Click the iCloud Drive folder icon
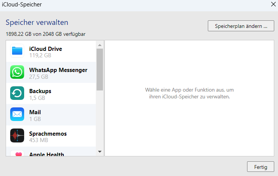Screen dimensions: 278x176 point(17,51)
